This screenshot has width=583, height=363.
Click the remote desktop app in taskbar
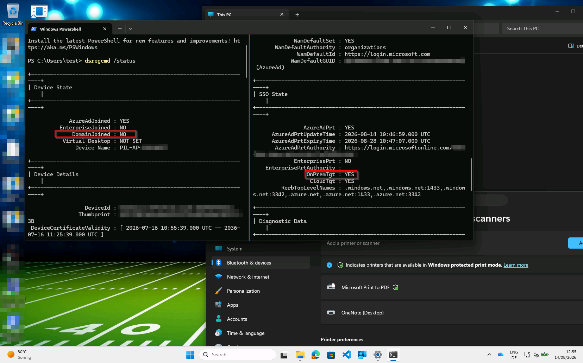(362, 355)
